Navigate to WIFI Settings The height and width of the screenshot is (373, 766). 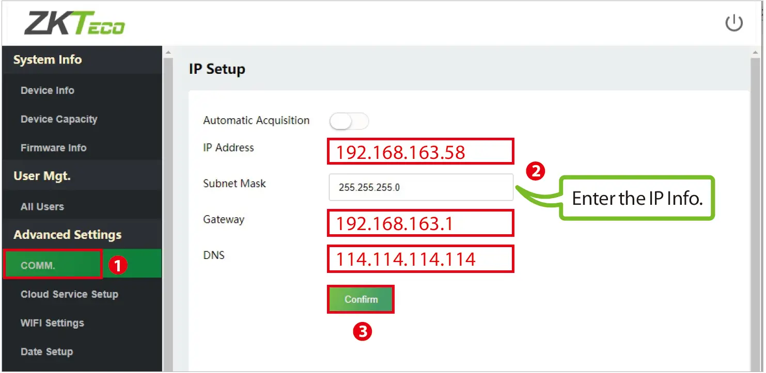pos(52,323)
